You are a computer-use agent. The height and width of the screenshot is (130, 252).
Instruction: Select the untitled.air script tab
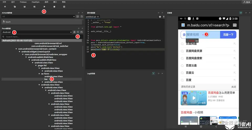[91, 17]
